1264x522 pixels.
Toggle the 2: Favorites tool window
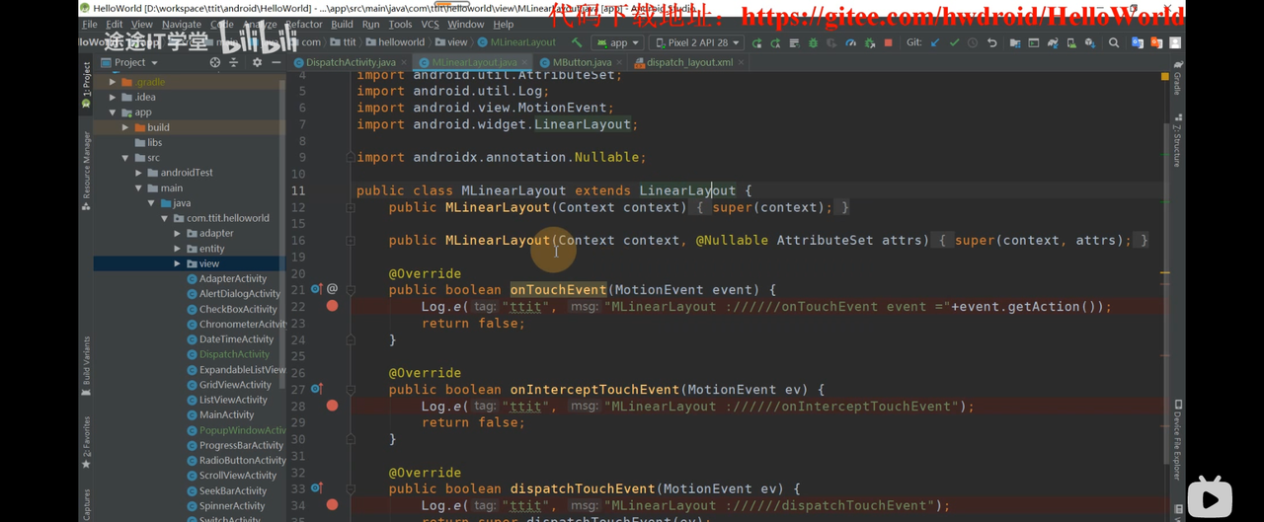click(86, 441)
